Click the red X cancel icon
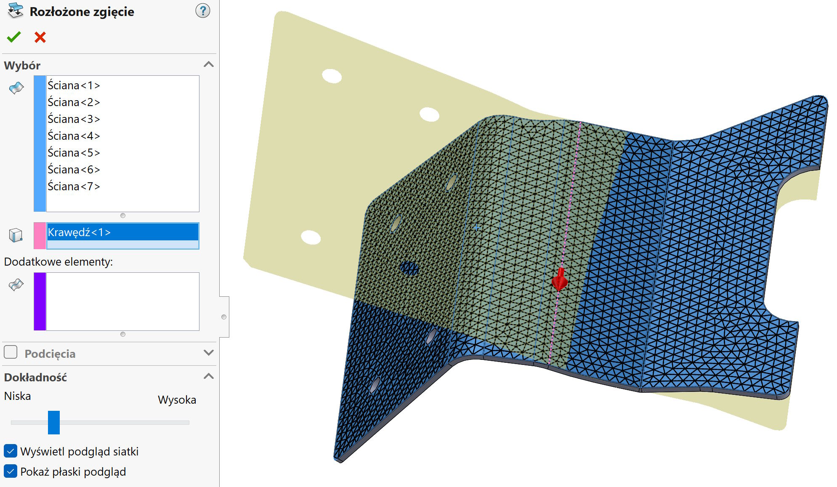 (40, 37)
